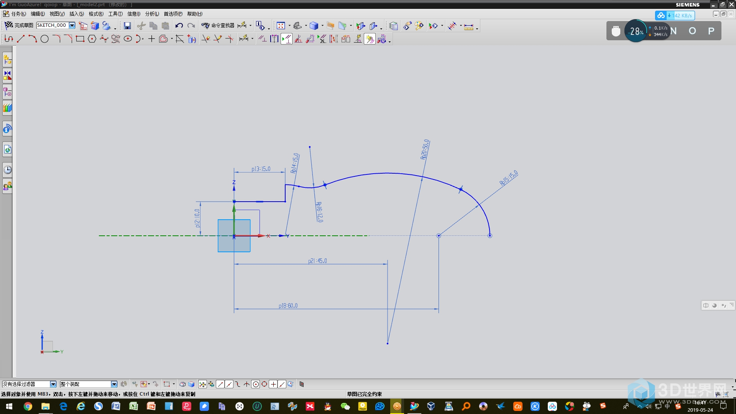Open the SKETCH_000 name dropdown
The width and height of the screenshot is (736, 414).
pyautogui.click(x=72, y=25)
